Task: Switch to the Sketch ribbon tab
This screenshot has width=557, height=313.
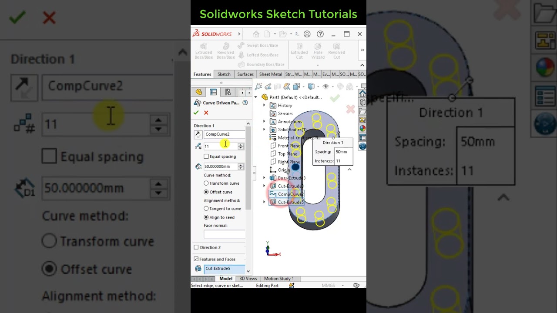Action: (224, 74)
